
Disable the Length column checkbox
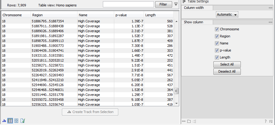point(217,57)
